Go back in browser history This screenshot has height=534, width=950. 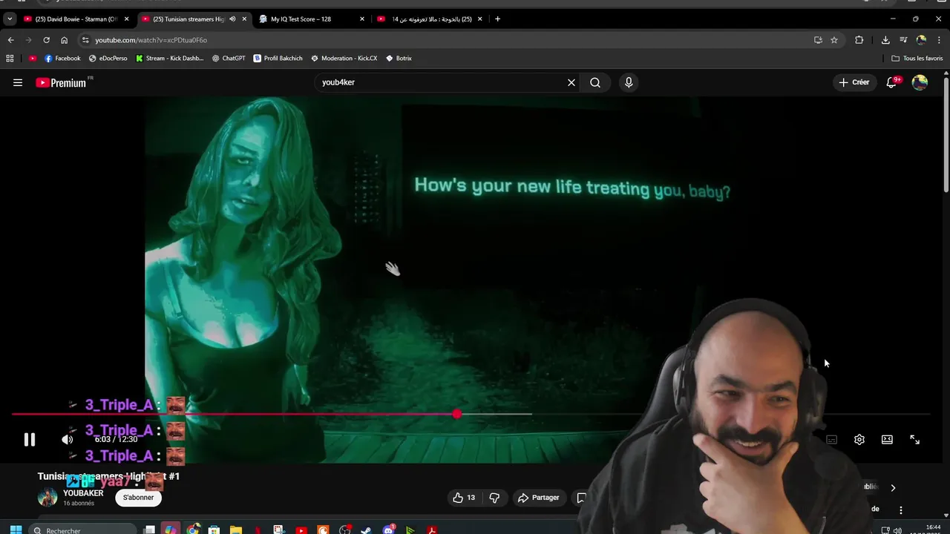point(10,40)
